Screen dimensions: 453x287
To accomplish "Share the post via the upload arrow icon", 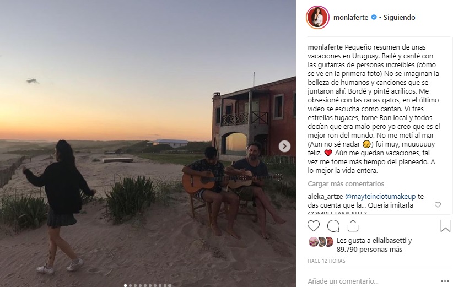I will pyautogui.click(x=353, y=225).
